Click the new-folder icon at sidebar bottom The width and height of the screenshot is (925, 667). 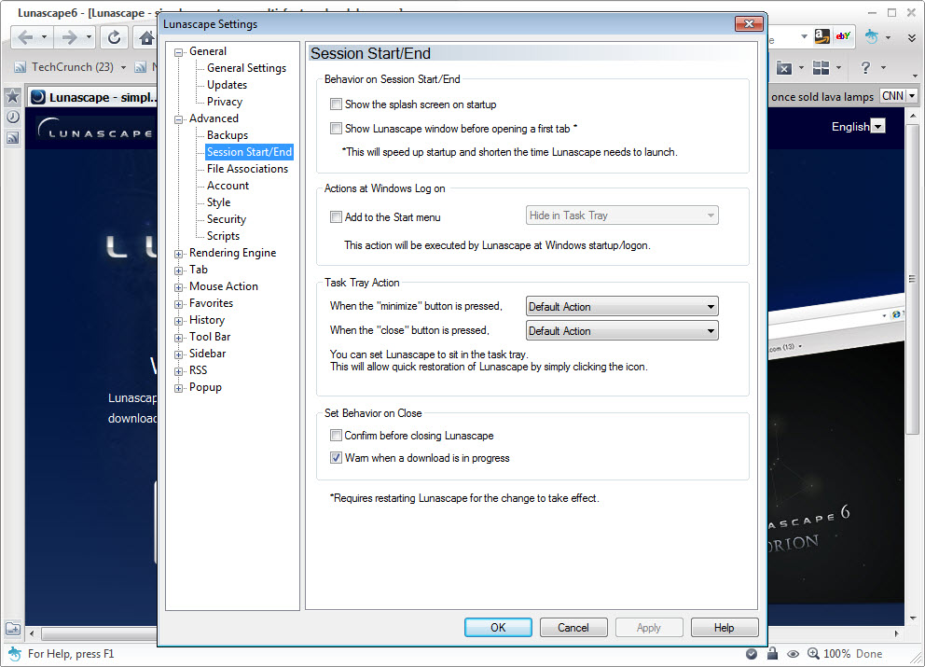12,629
